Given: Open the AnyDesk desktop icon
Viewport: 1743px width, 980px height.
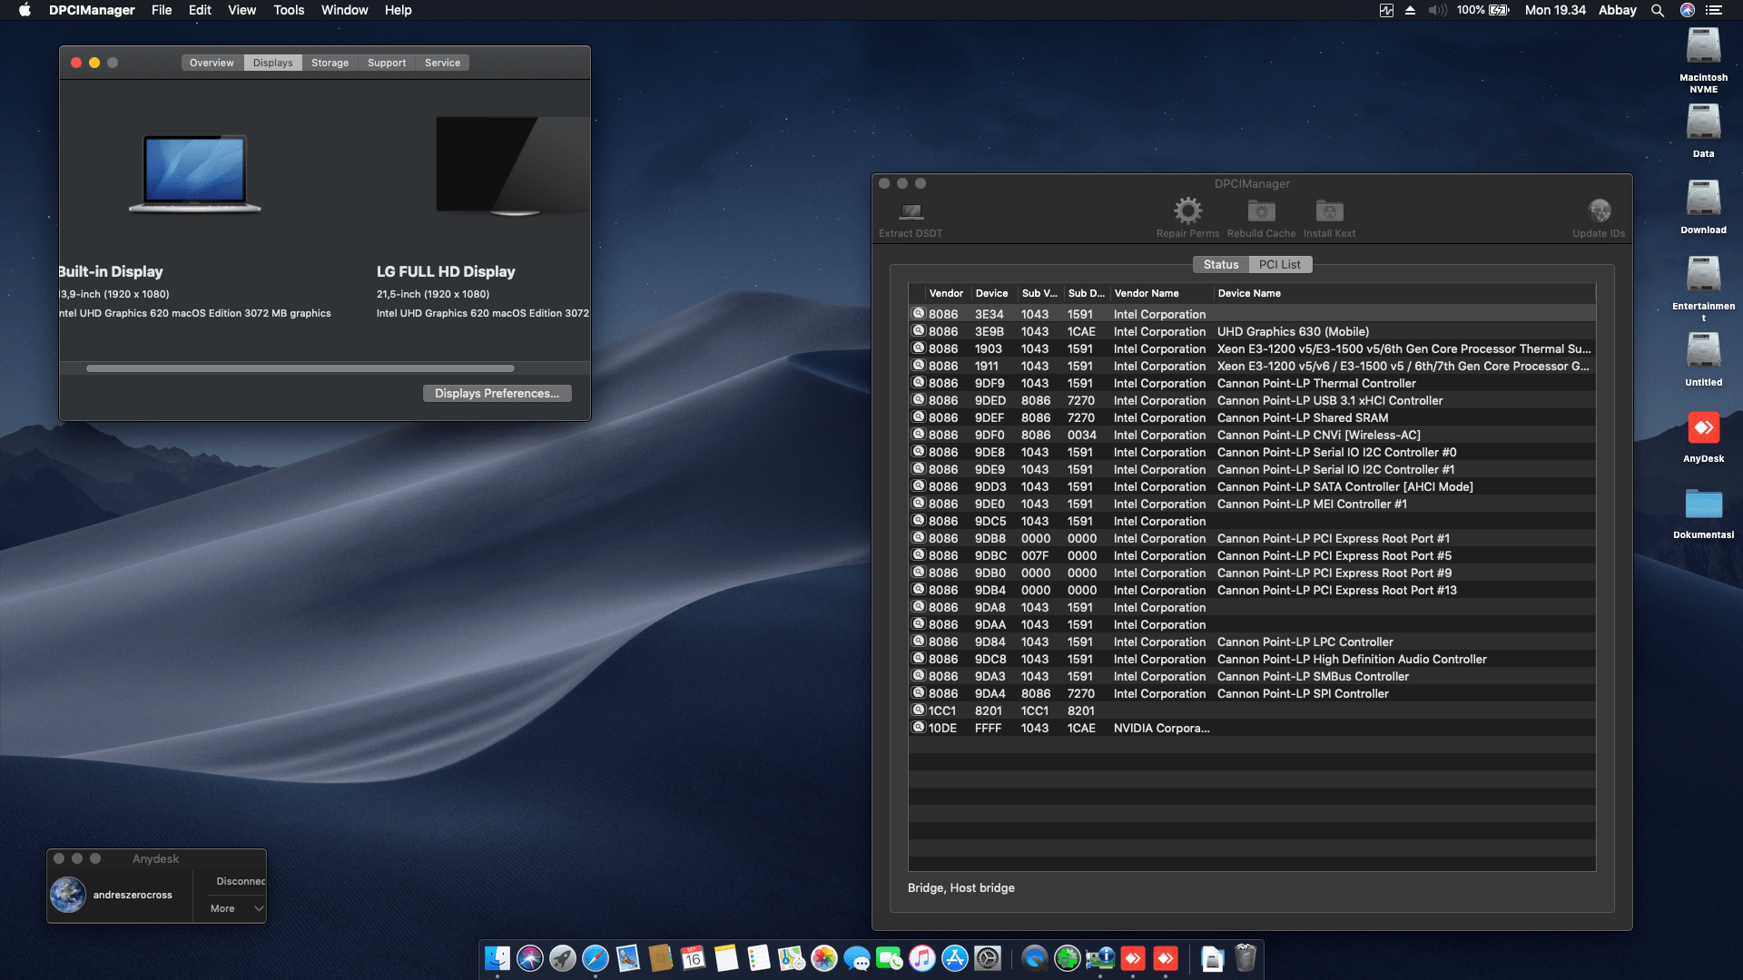Looking at the screenshot, I should (x=1703, y=428).
